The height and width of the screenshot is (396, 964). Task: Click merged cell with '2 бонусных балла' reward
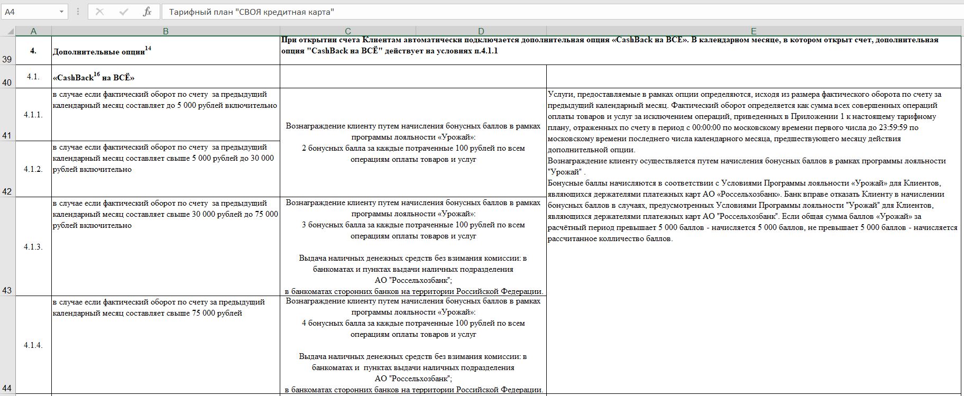click(413, 143)
